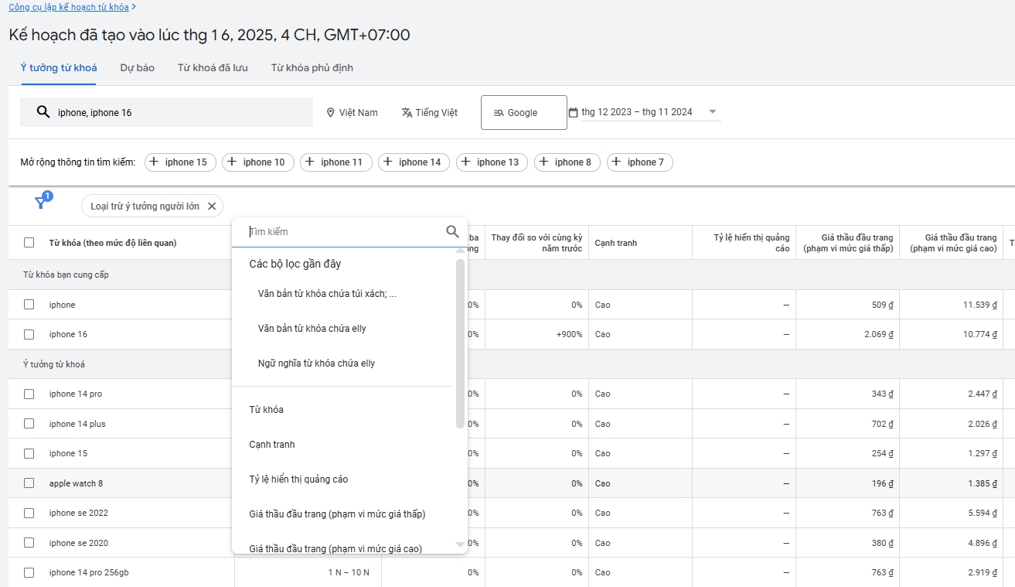Image resolution: width=1015 pixels, height=587 pixels.
Task: Select the iphone 14 pro 256gb checkbox
Action: 29,572
